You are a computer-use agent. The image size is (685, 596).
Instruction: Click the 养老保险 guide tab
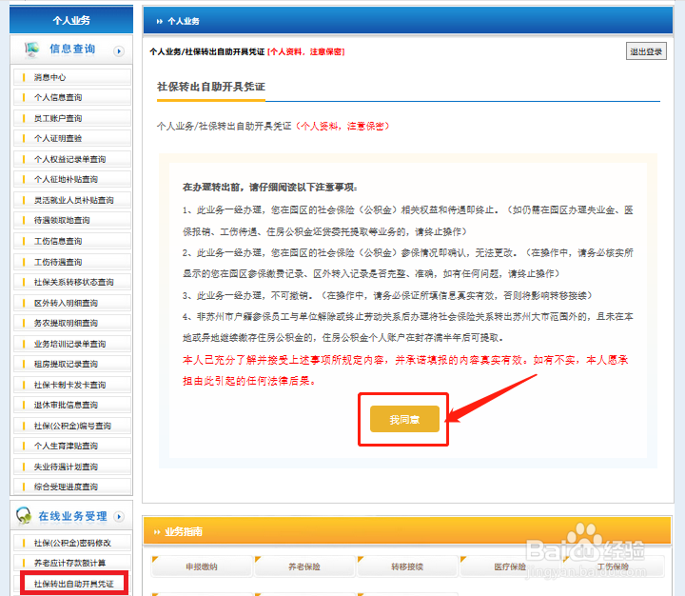[304, 566]
